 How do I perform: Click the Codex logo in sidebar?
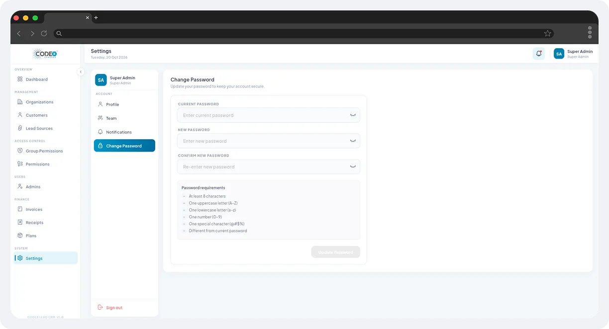tap(45, 54)
